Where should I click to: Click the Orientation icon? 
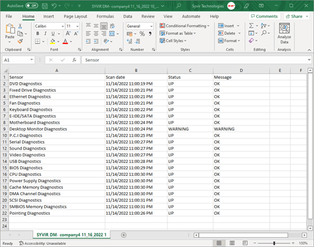click(x=106, y=41)
